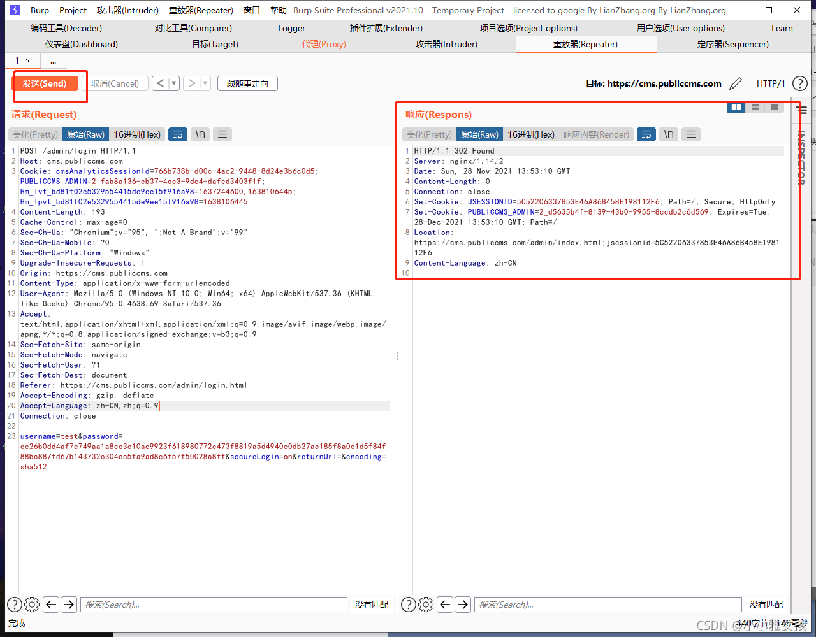Switch to Logger tab
The height and width of the screenshot is (637, 816).
(292, 28)
